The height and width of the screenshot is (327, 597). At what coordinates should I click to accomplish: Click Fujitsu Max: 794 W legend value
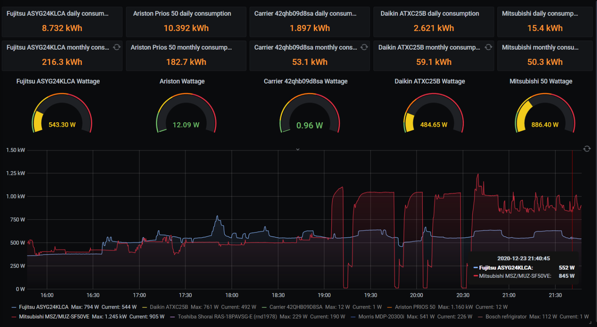[x=85, y=307]
